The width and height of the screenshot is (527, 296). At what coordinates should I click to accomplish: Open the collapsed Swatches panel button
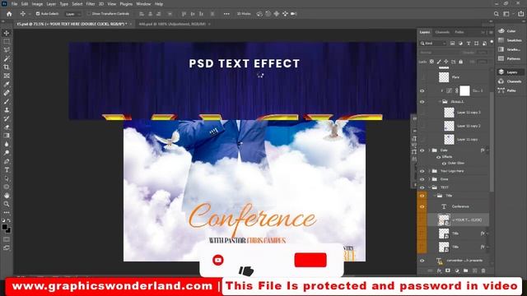(x=511, y=40)
